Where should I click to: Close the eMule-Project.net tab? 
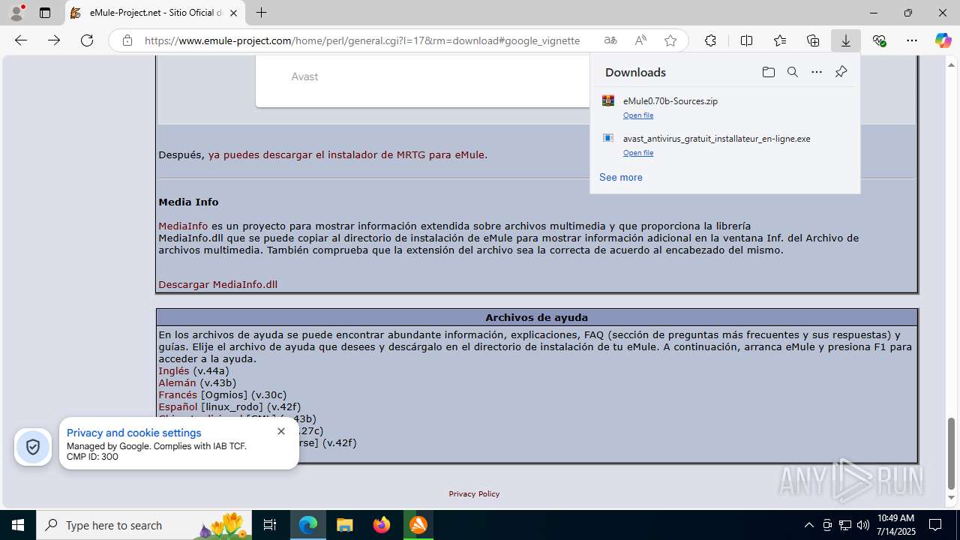click(x=233, y=13)
